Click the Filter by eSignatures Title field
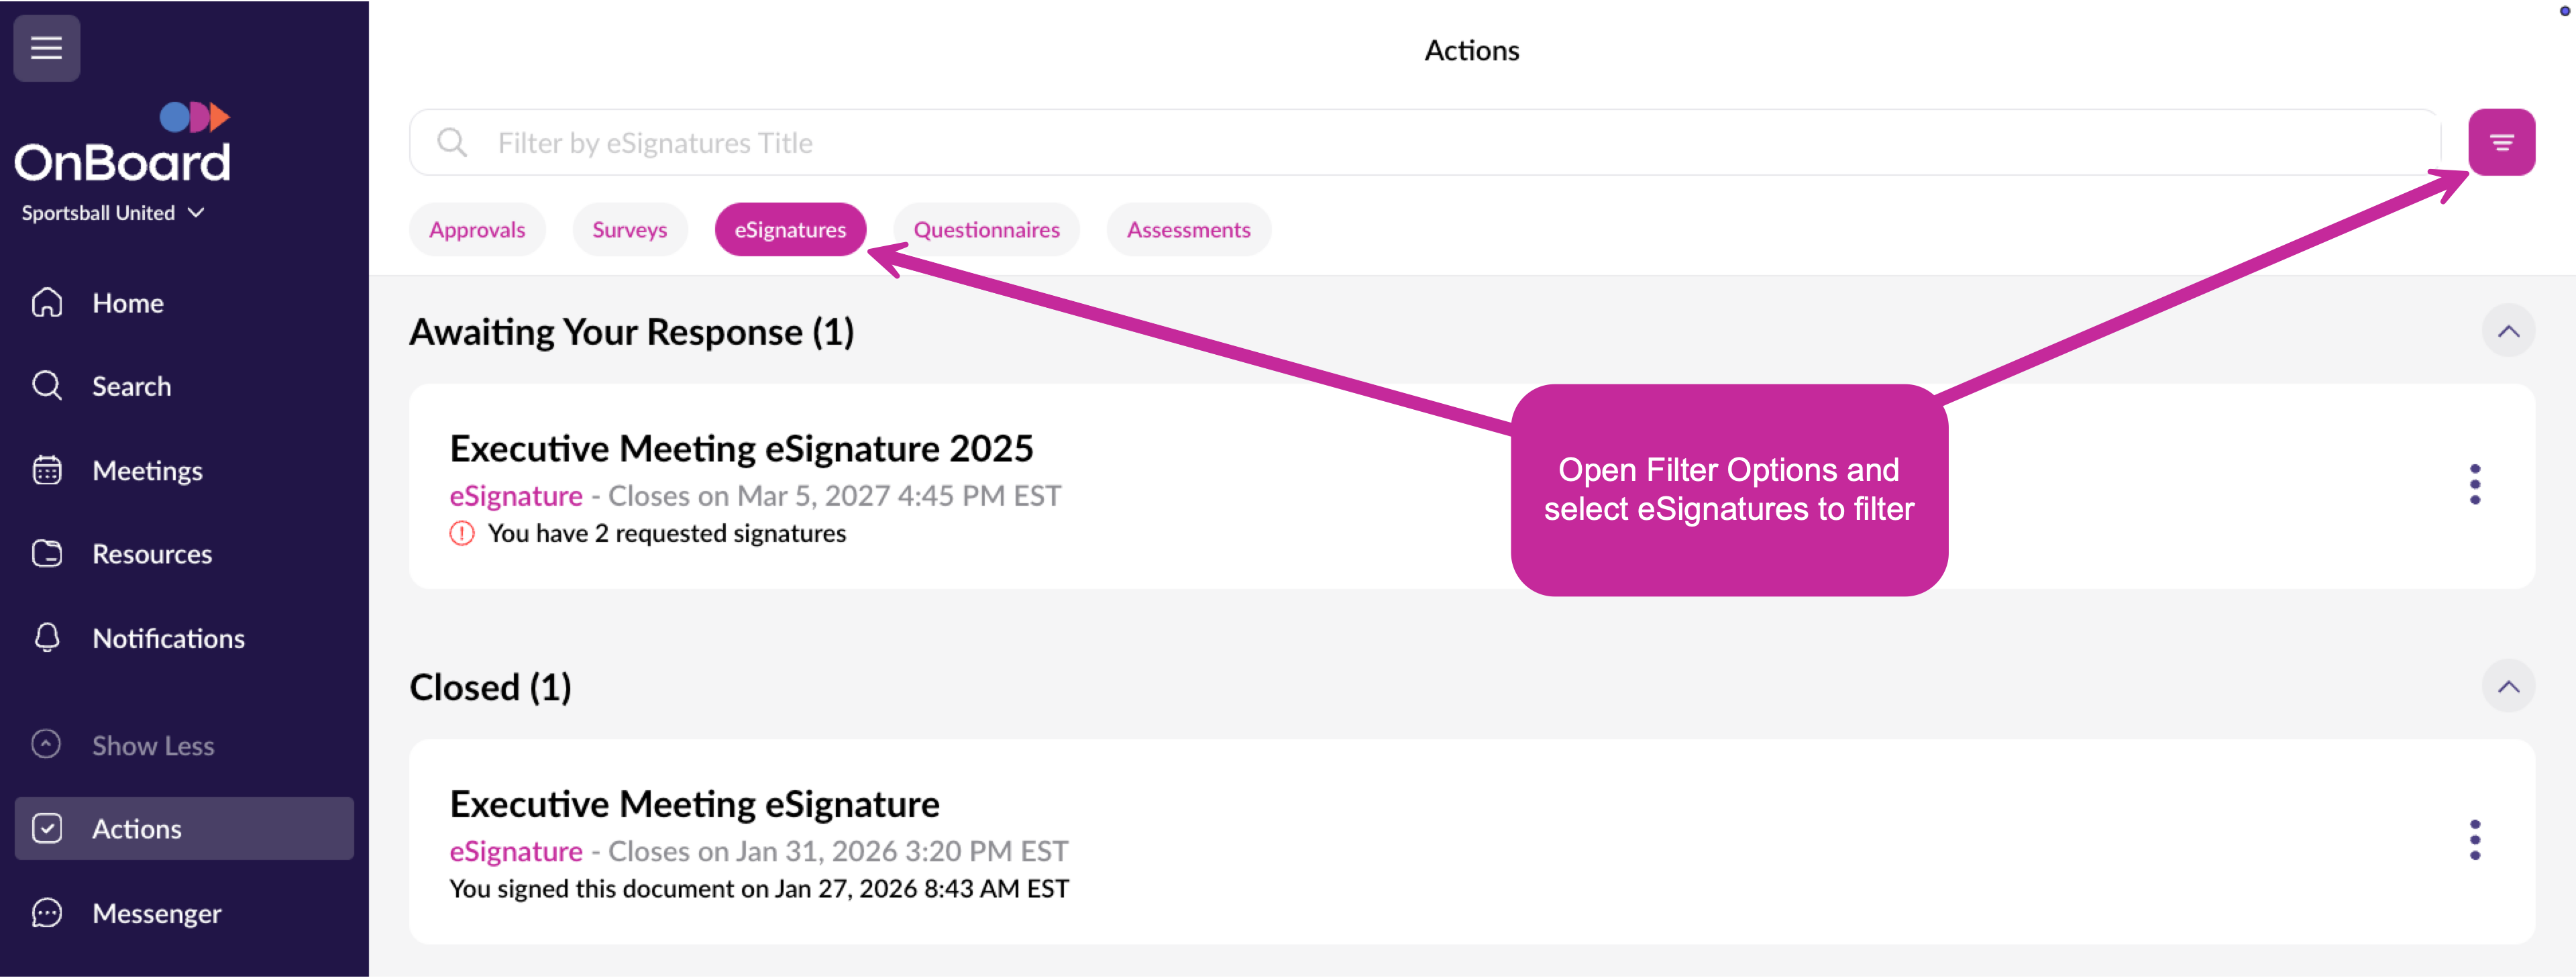The image size is (2576, 978). [1400, 143]
